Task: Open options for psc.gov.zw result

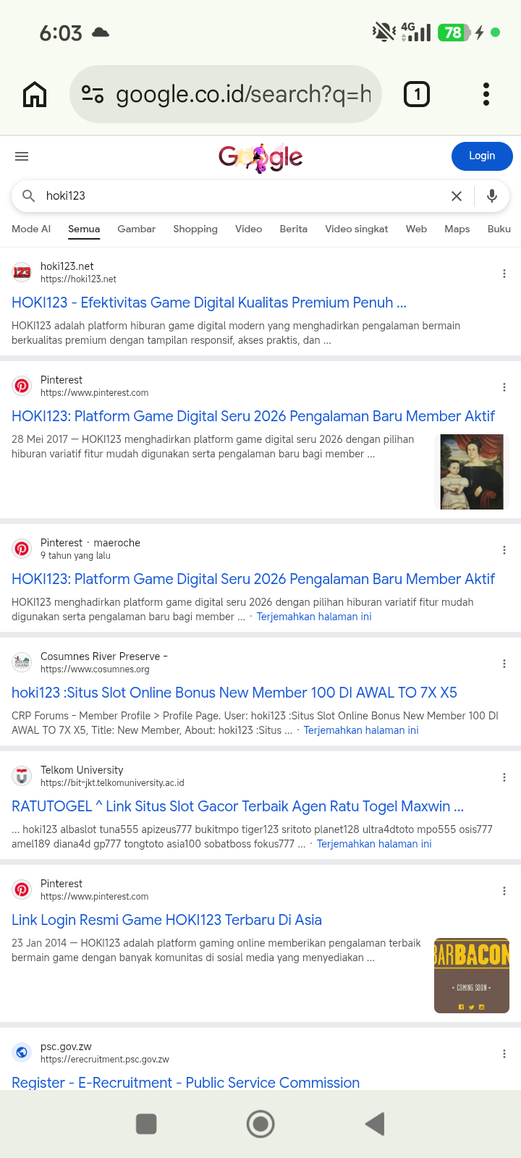Action: click(504, 1054)
